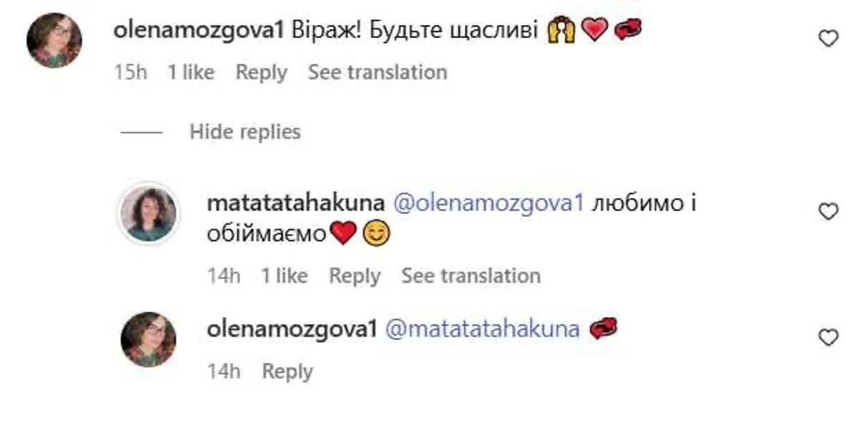Open See translation for the top comment
Screen dimensions: 858x425
click(377, 72)
